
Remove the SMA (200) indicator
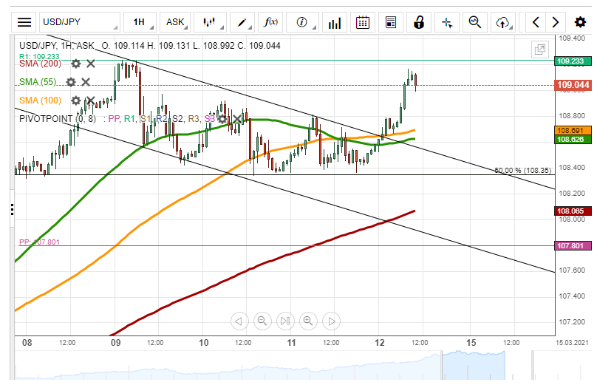pyautogui.click(x=90, y=64)
